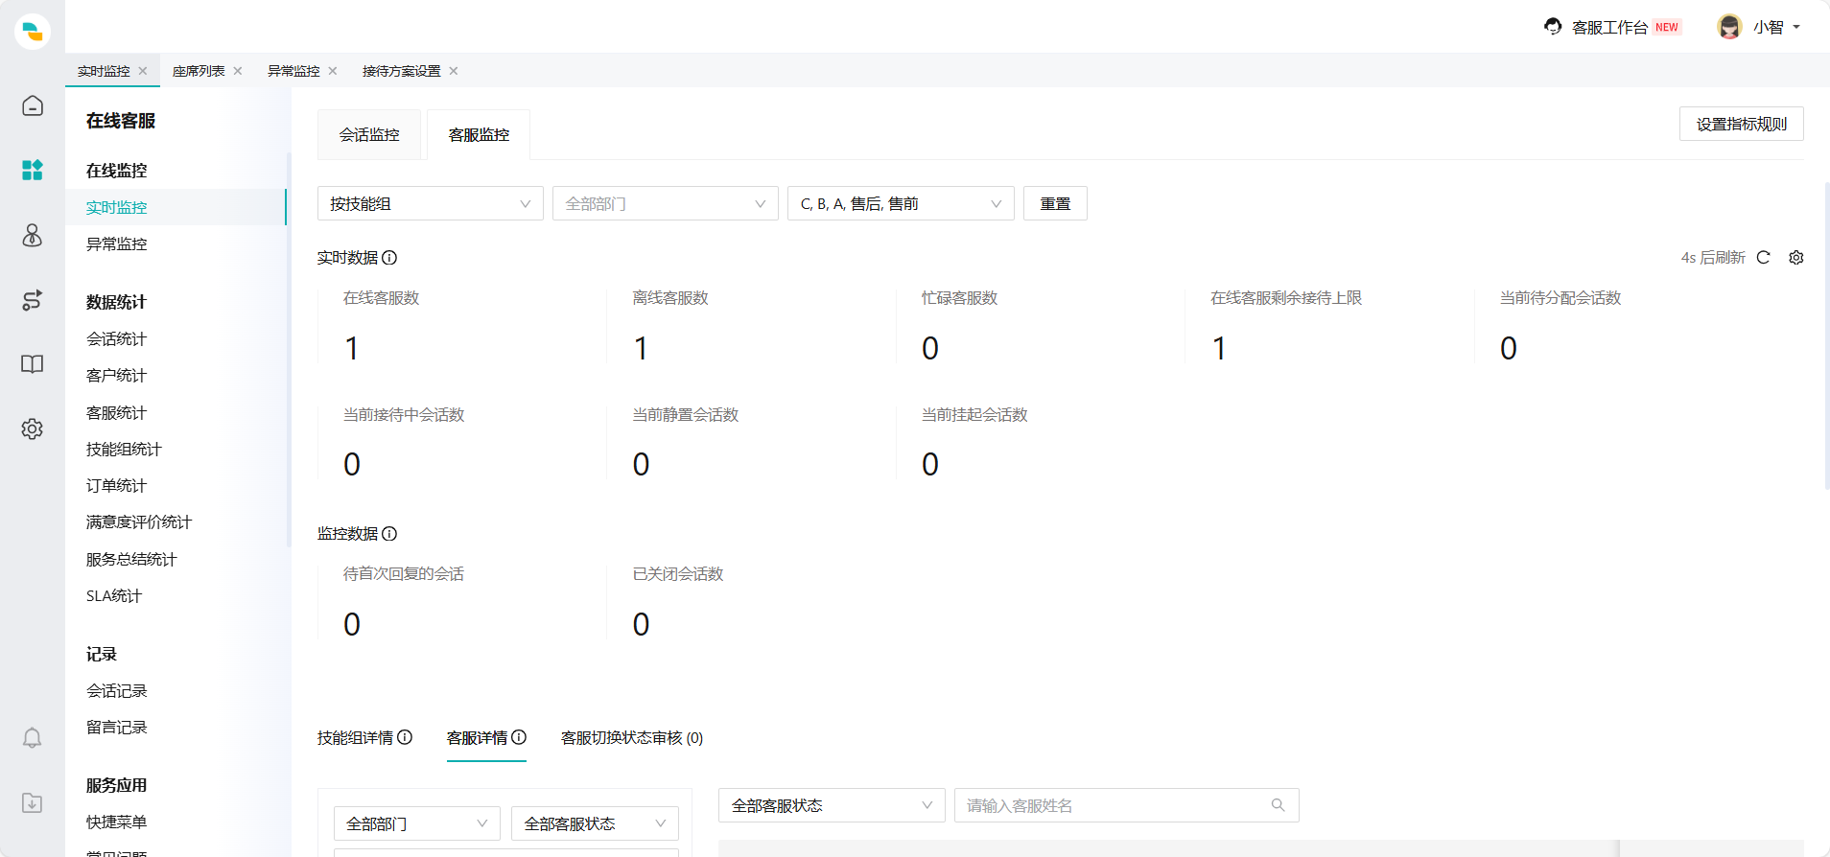Click the main page vertical scrollbar
This screenshot has width=1830, height=857.
pos(1827,336)
